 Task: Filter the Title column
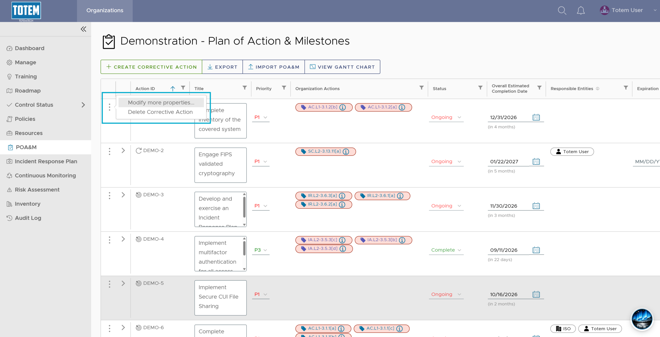(245, 88)
